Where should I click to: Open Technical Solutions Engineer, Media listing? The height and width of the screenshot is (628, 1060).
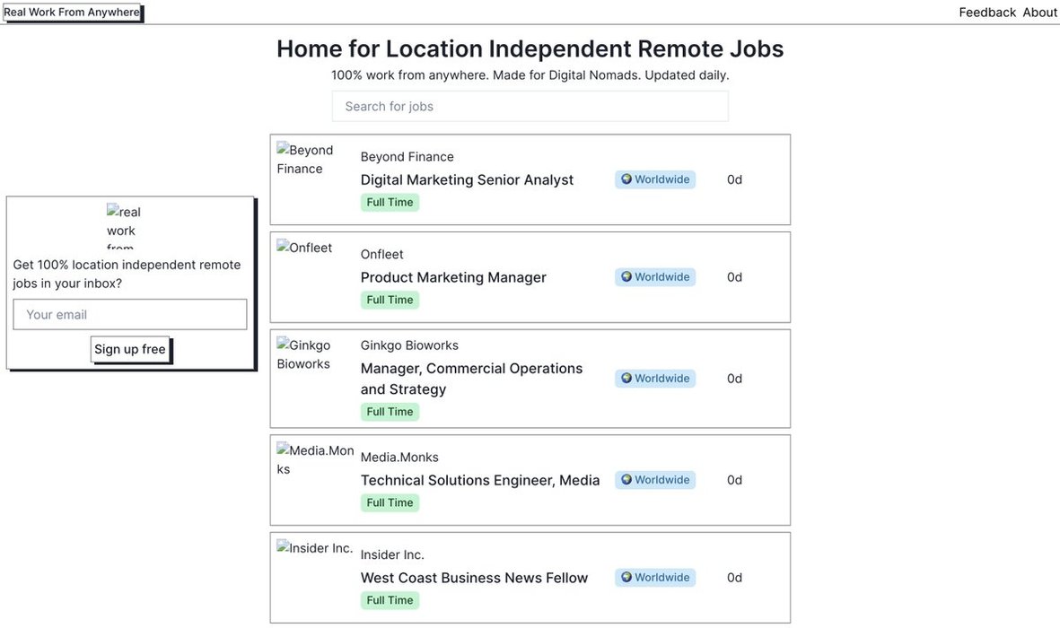[480, 481]
